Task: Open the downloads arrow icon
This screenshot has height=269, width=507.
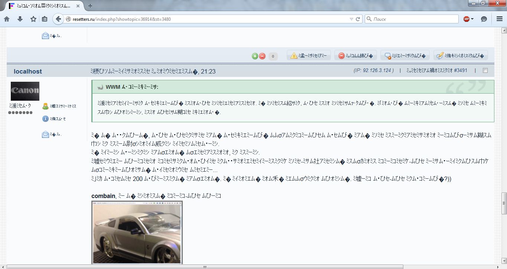Action: (20, 19)
